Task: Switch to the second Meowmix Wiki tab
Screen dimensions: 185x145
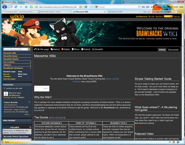Action: (125, 12)
